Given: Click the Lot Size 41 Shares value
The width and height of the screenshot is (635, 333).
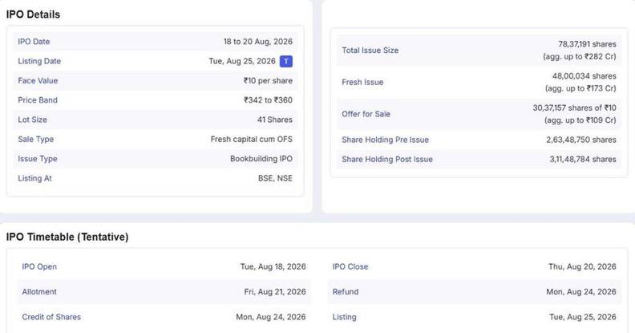Looking at the screenshot, I should pos(274,120).
